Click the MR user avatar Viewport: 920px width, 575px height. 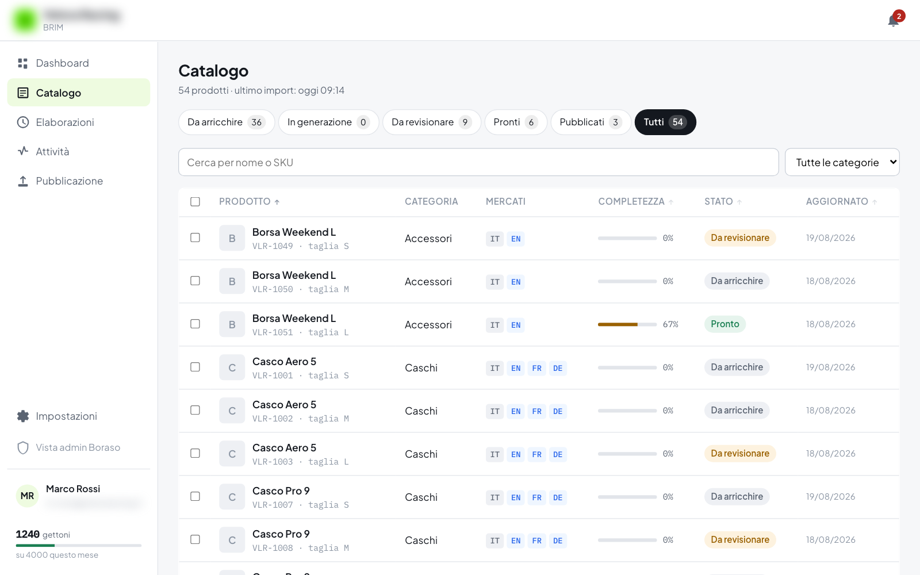tap(27, 496)
